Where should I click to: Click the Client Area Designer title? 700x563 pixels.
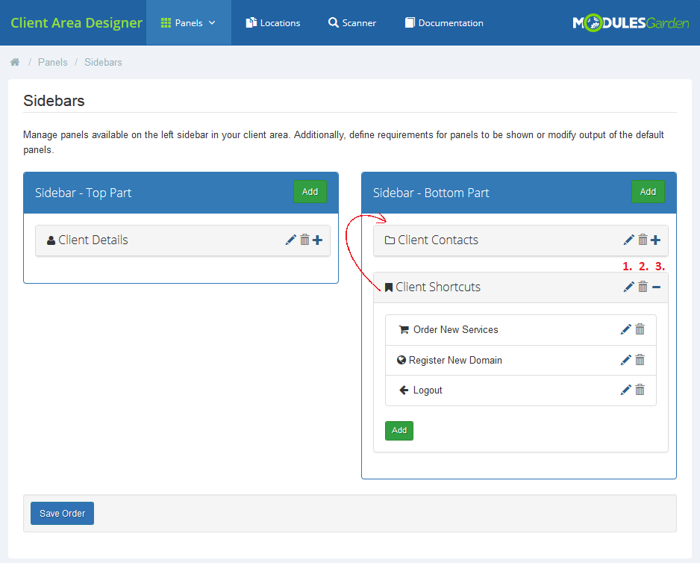(x=76, y=23)
